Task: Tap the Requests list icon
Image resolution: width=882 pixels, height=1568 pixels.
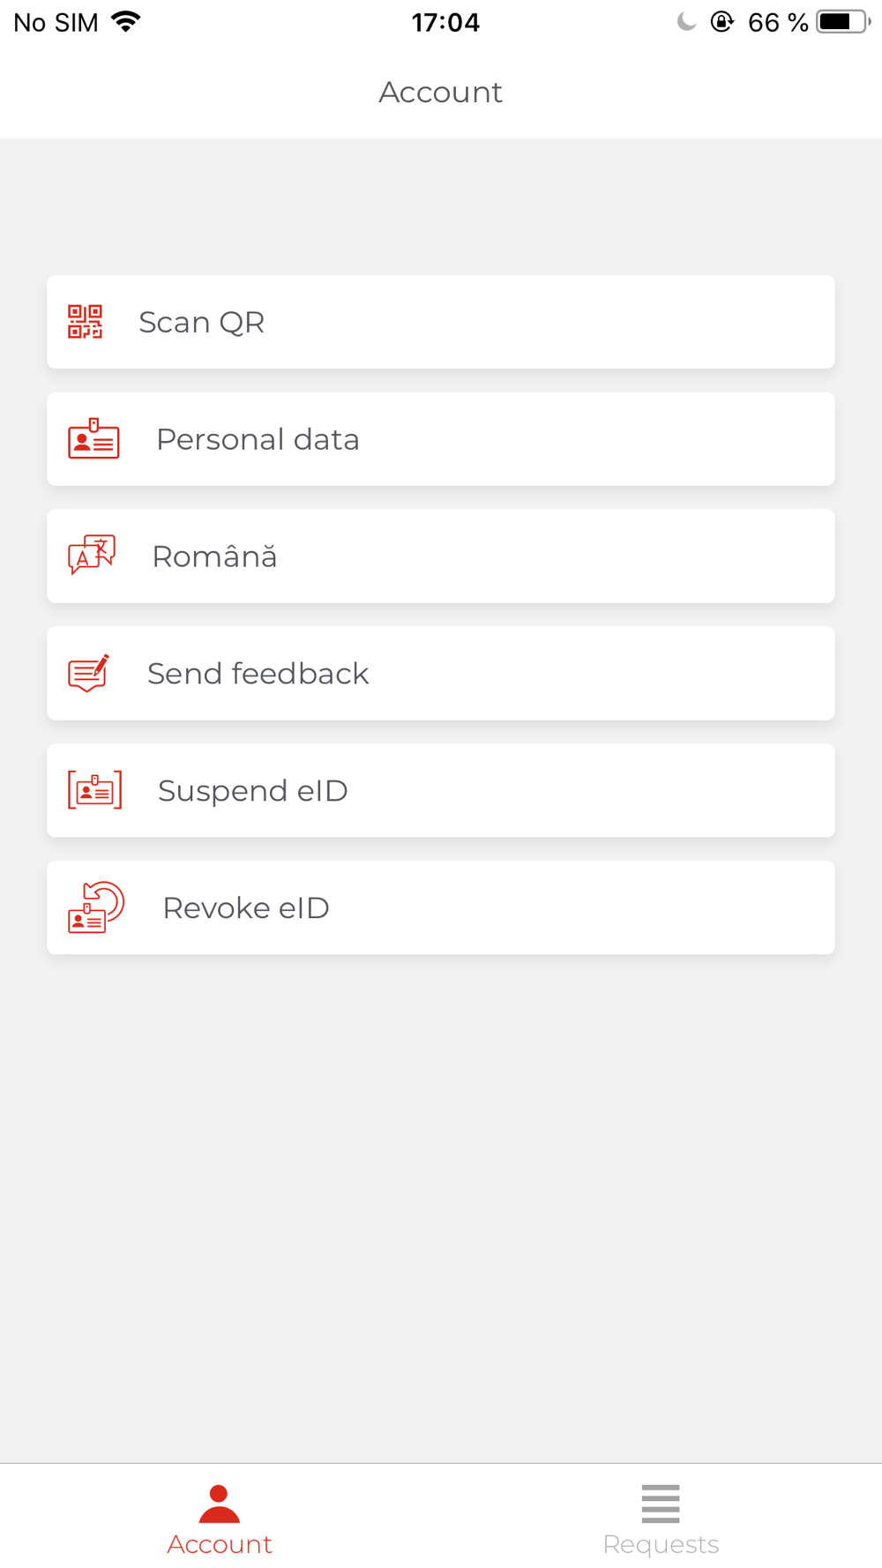Action: (661, 1504)
